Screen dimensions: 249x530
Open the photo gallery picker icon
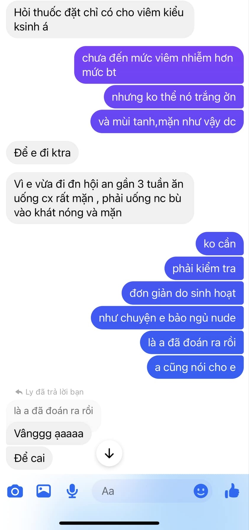[43, 491]
